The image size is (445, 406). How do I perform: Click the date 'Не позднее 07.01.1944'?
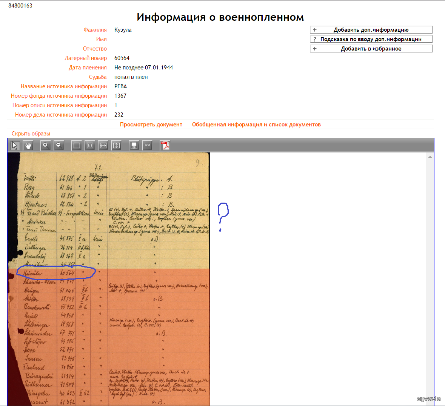tap(143, 68)
